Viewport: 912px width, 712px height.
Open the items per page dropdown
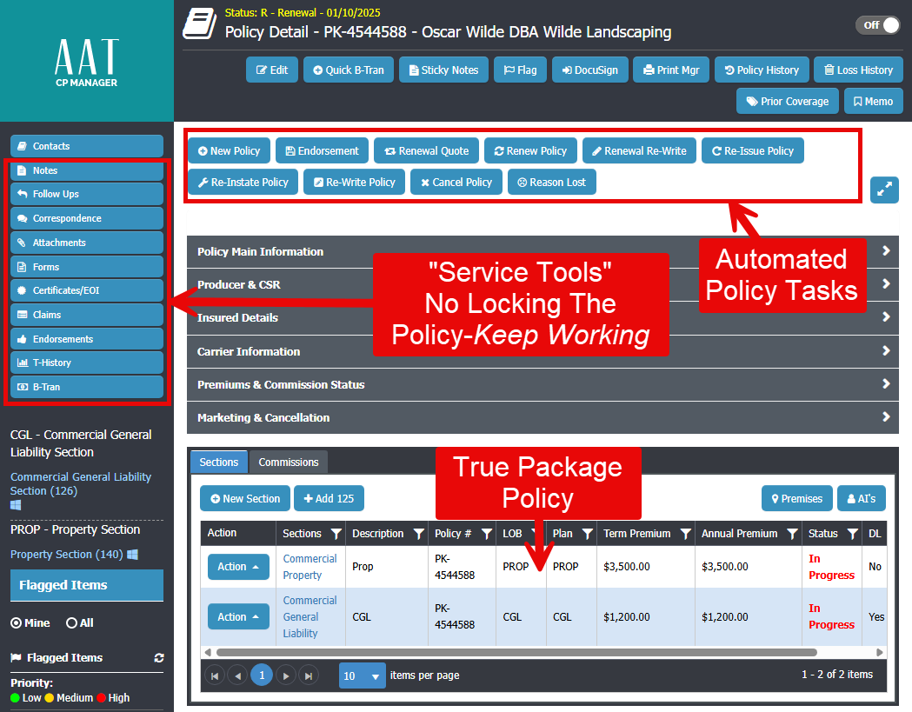click(363, 675)
